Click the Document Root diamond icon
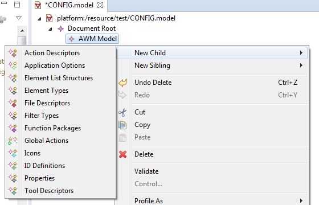 [x=60, y=28]
